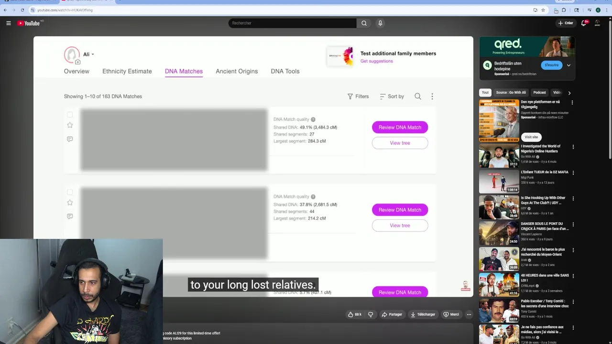The image size is (612, 344).
Task: Open options for Nigeria's Online Hustlers video
Action: point(572,147)
